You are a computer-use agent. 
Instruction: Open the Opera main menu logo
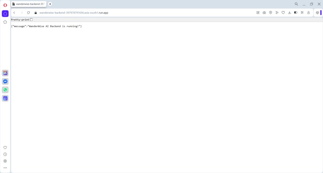(x=5, y=5)
